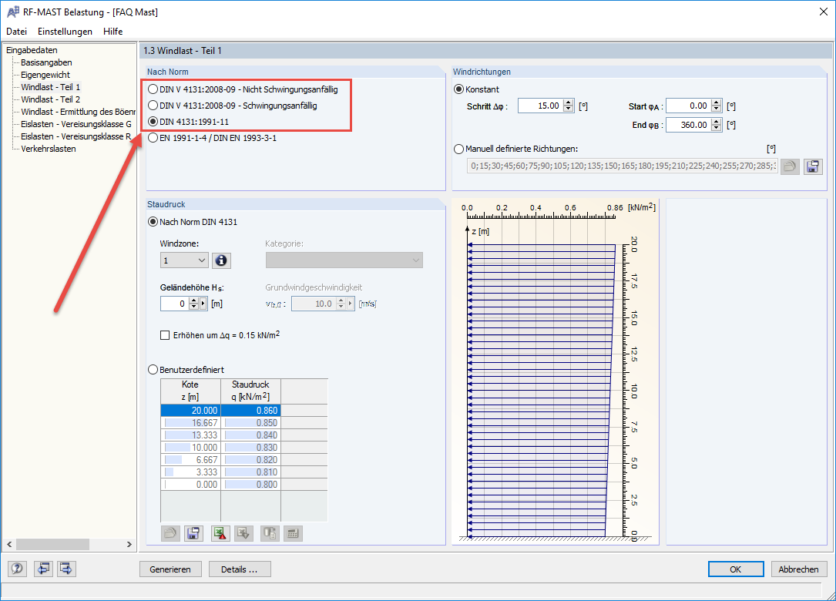Open the Datei menu
Image resolution: width=836 pixels, height=601 pixels.
pyautogui.click(x=16, y=32)
